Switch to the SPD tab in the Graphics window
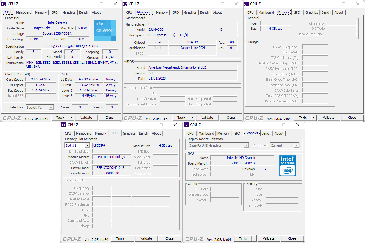 click(237, 133)
